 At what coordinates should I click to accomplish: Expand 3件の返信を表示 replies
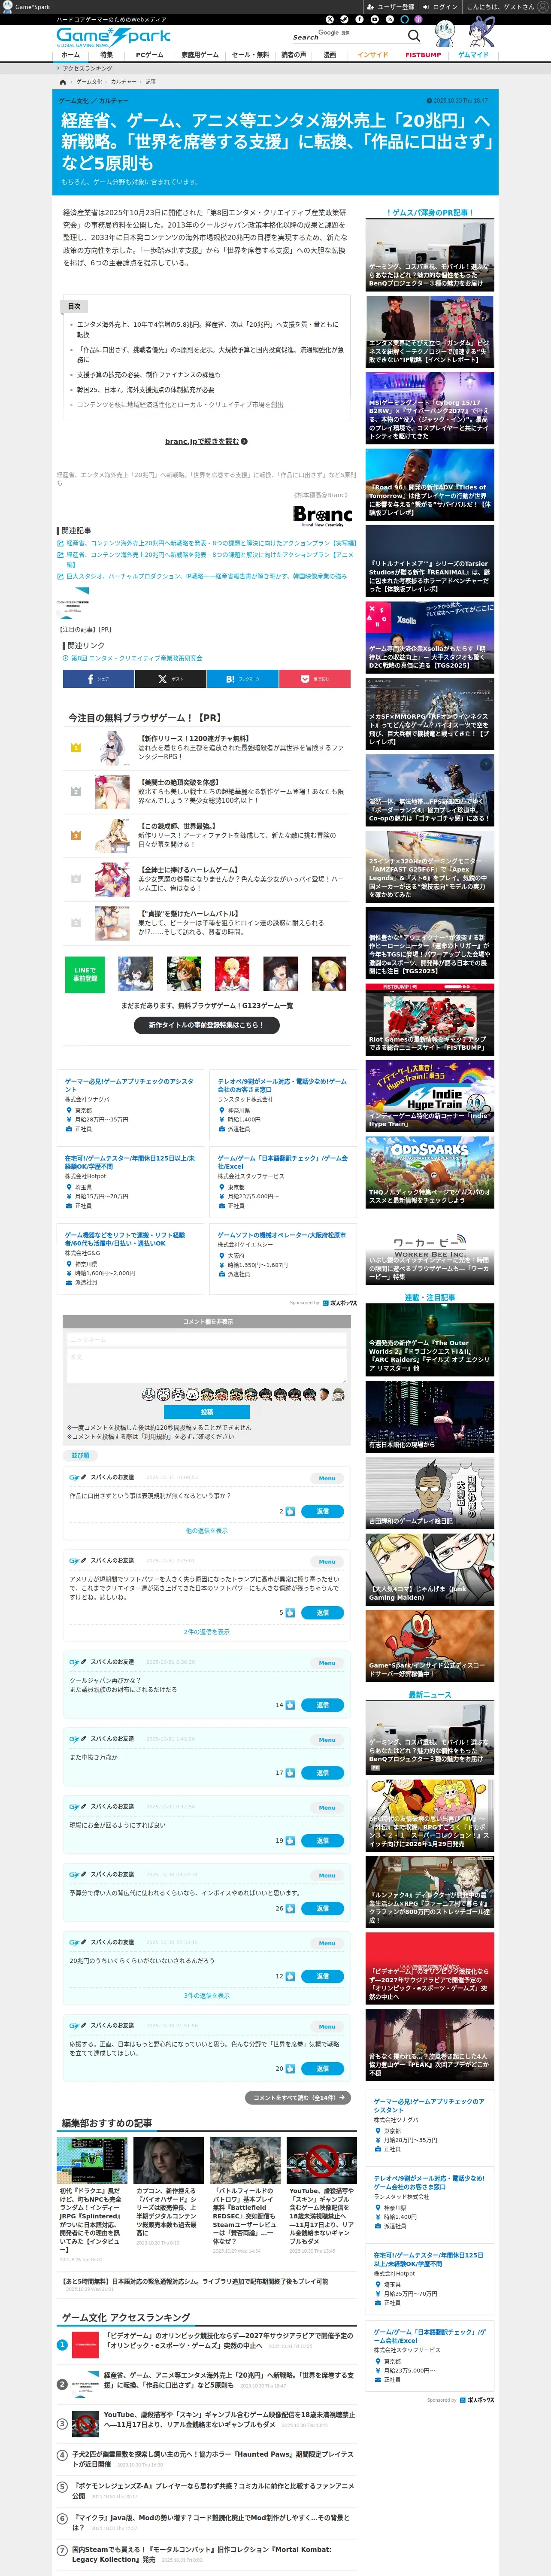[x=207, y=1995]
